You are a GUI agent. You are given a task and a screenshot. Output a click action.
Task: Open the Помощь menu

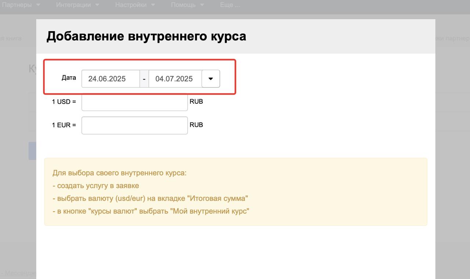point(187,5)
